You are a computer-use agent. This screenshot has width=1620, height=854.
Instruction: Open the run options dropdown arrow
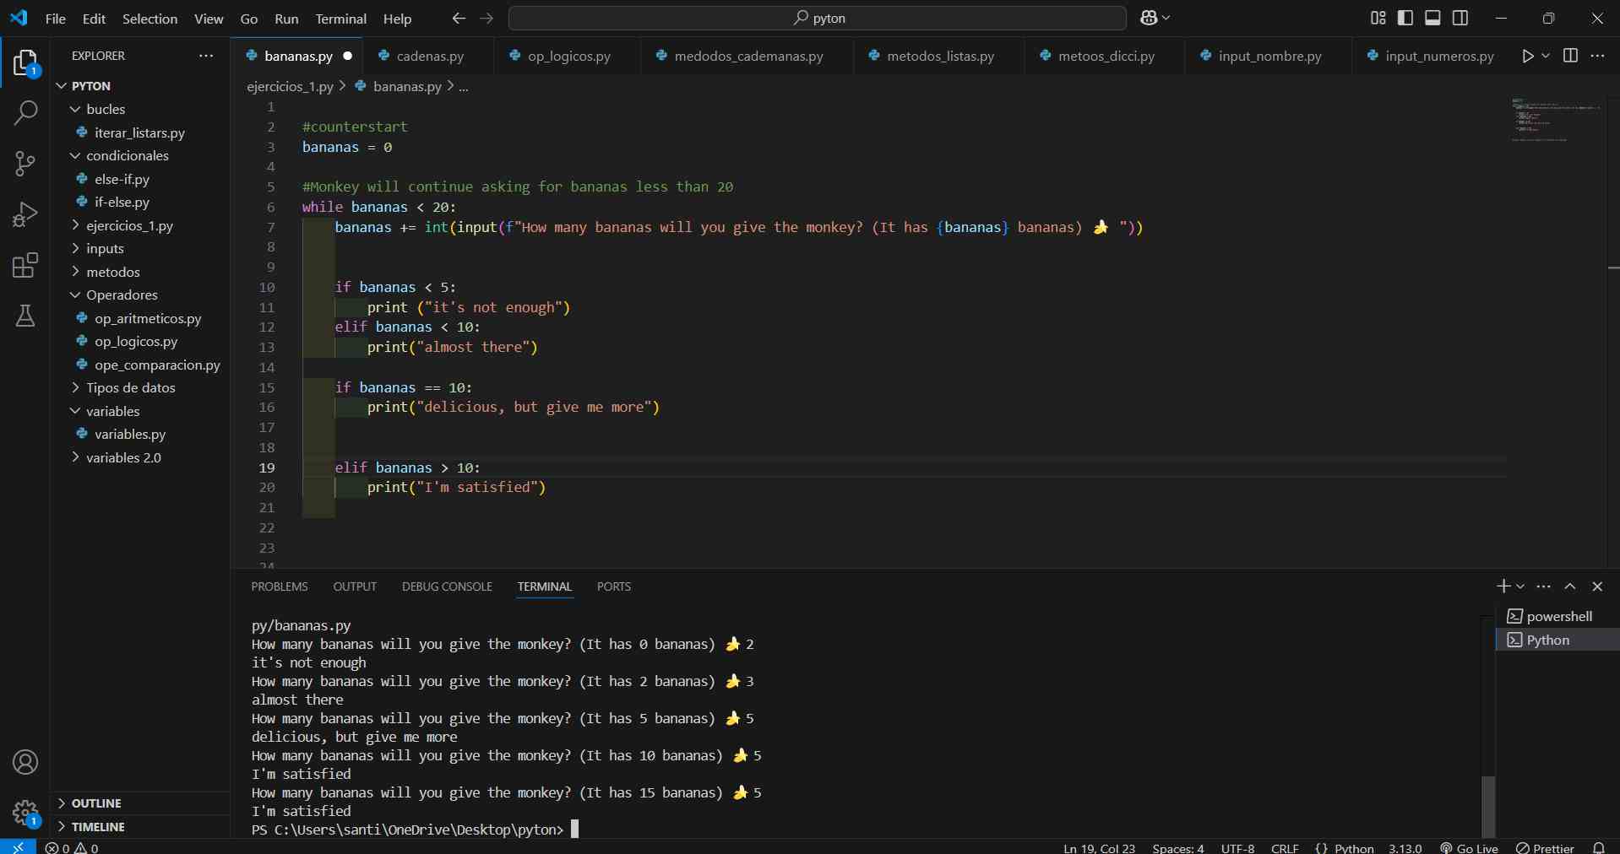[1546, 56]
